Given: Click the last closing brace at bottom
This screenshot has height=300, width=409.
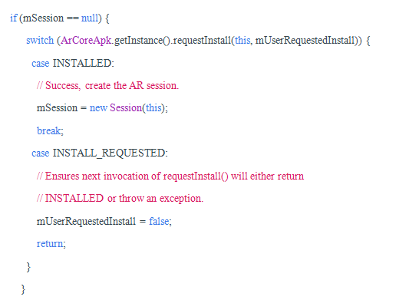Looking at the screenshot, I should point(23,289).
